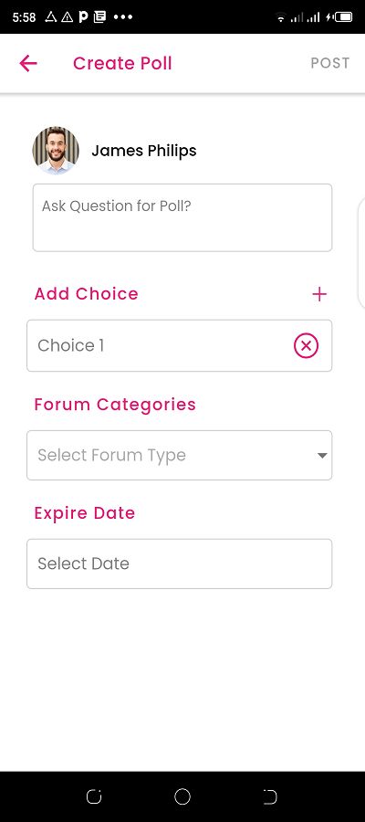Viewport: 365px width, 822px height.
Task: Tap the plus icon to add choice
Action: coord(318,294)
